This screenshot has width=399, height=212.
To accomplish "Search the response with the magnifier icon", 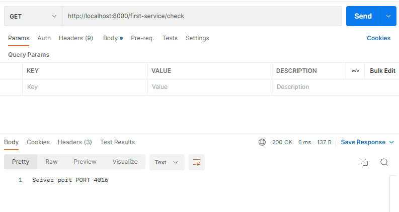I will point(384,162).
